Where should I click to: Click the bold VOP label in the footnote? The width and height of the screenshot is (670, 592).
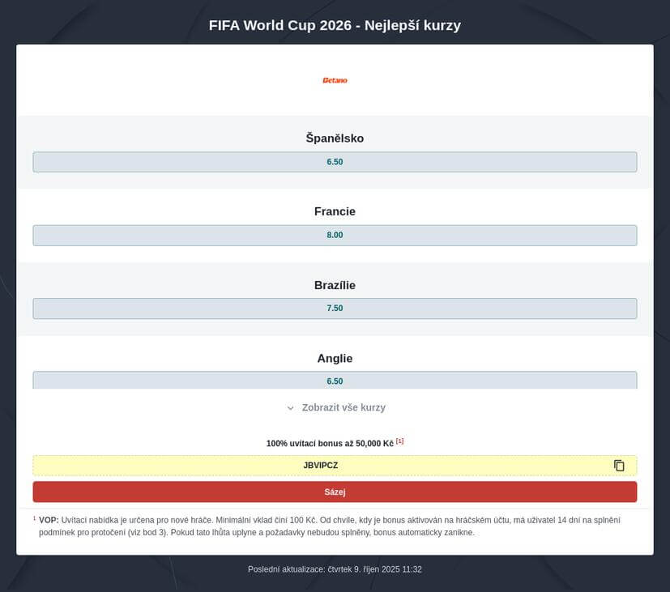click(49, 520)
